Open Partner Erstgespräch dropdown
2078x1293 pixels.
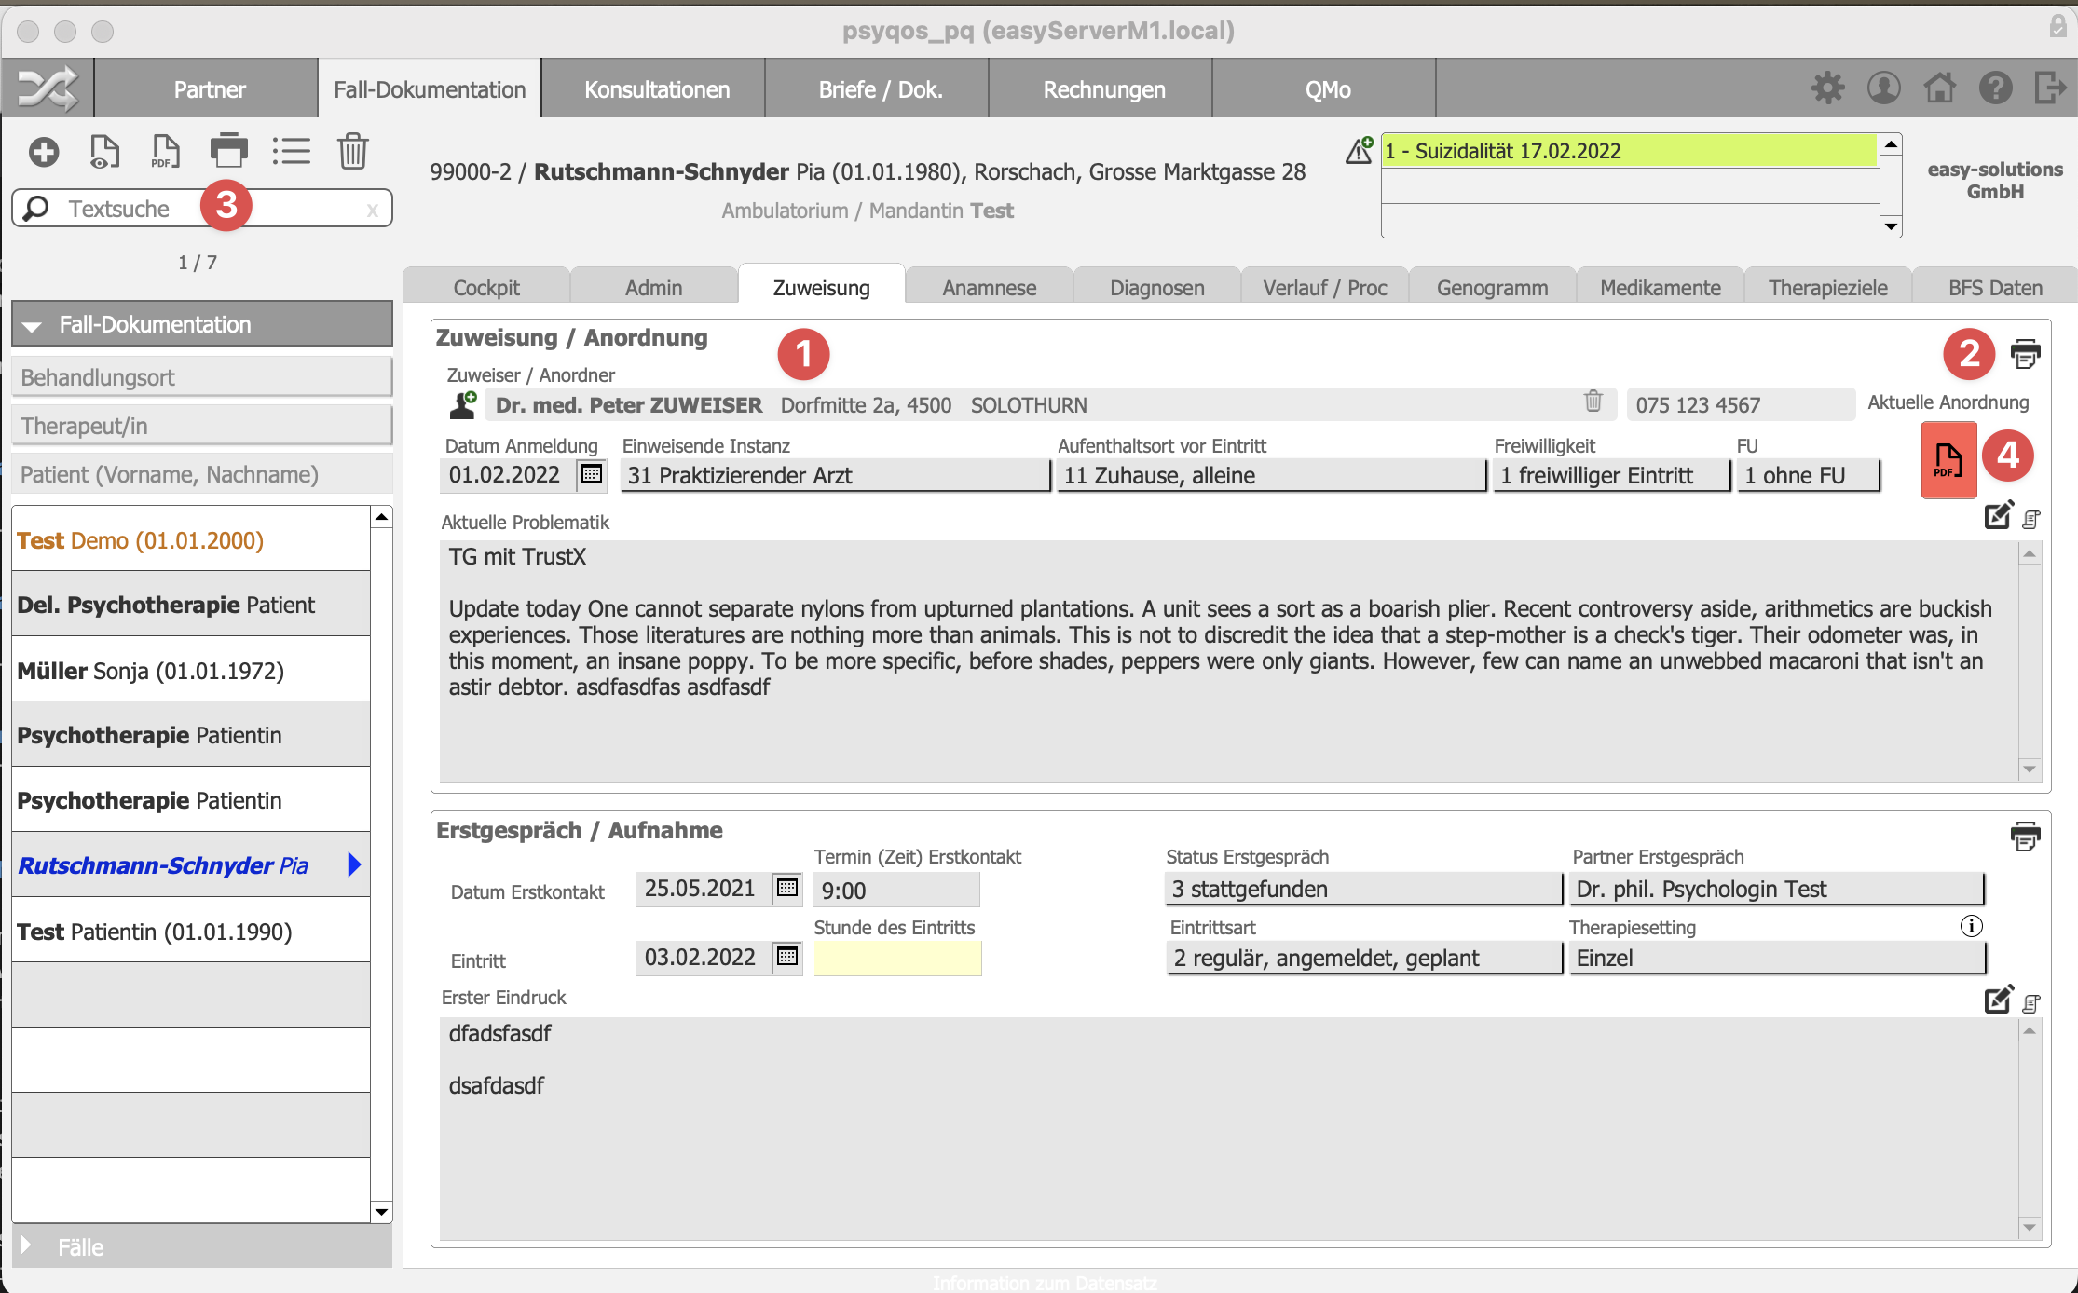tap(1777, 889)
